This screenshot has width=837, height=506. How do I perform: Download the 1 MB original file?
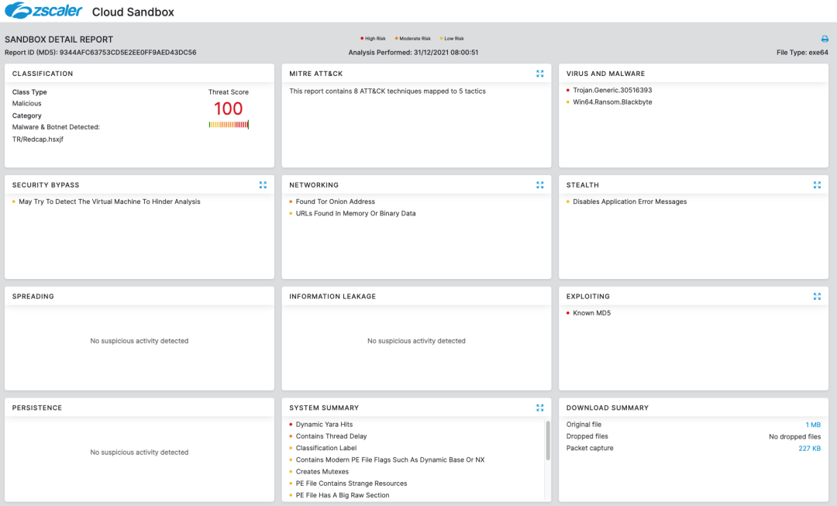pyautogui.click(x=813, y=425)
